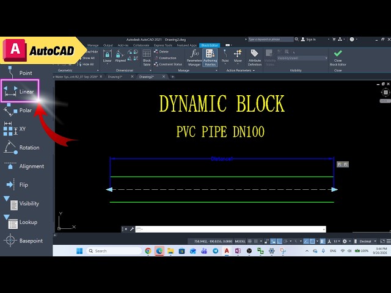The height and width of the screenshot is (293, 391).
Task: Open the Parameters Manager
Action: pos(194,58)
